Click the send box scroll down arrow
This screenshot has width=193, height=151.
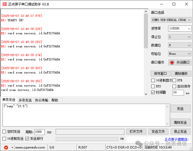167,124
